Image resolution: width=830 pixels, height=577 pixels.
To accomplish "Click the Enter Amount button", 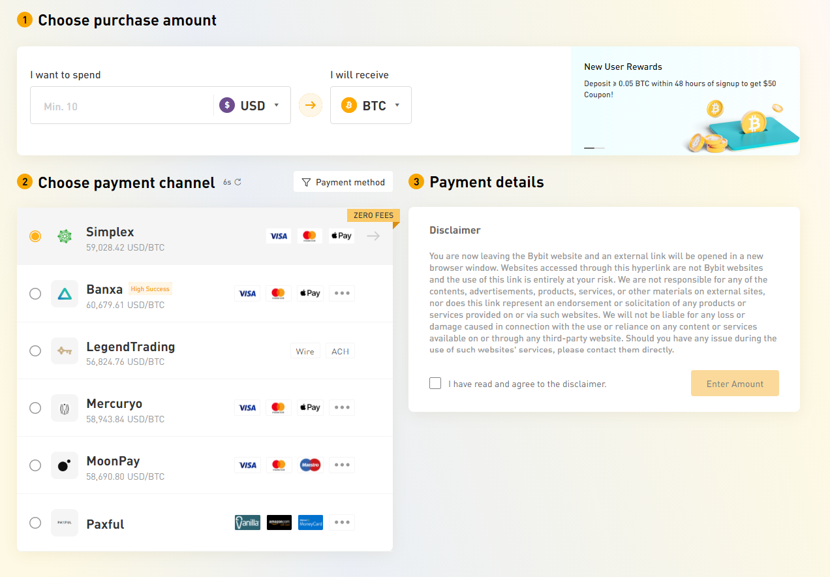I will coord(735,384).
